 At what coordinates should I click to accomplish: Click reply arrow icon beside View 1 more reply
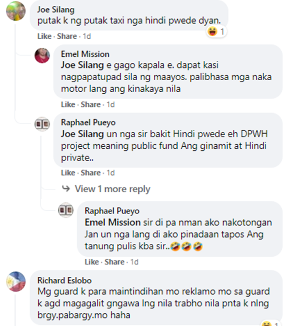66,189
